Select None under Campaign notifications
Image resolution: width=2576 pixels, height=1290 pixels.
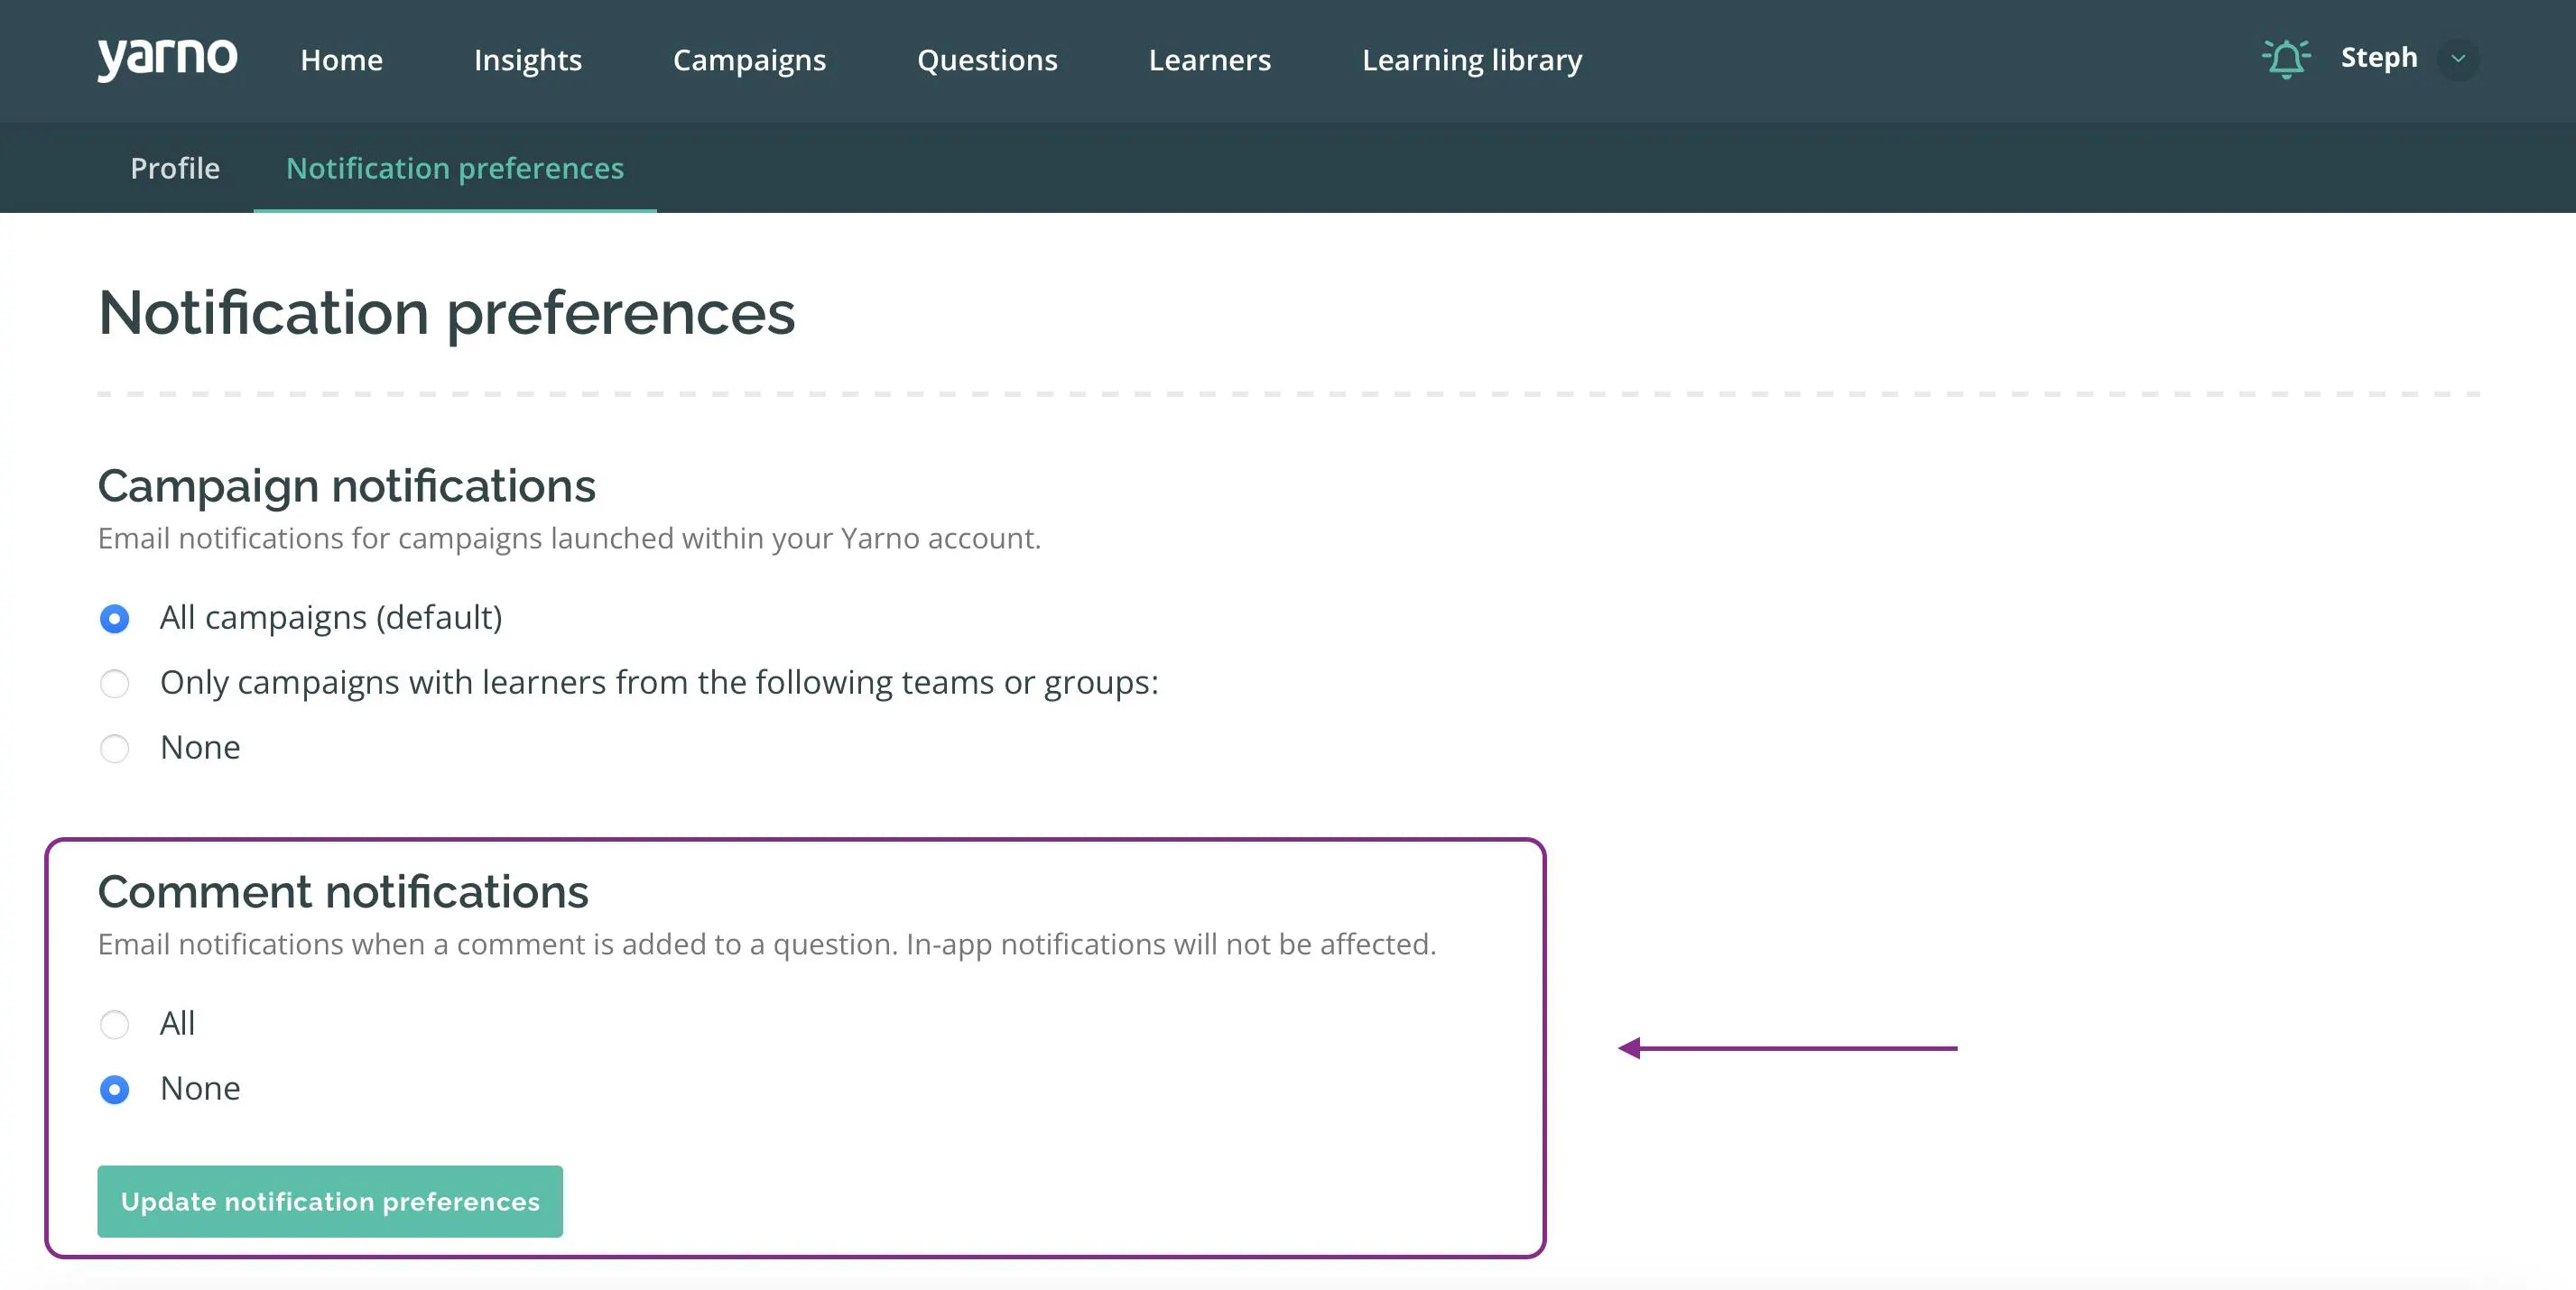point(115,750)
